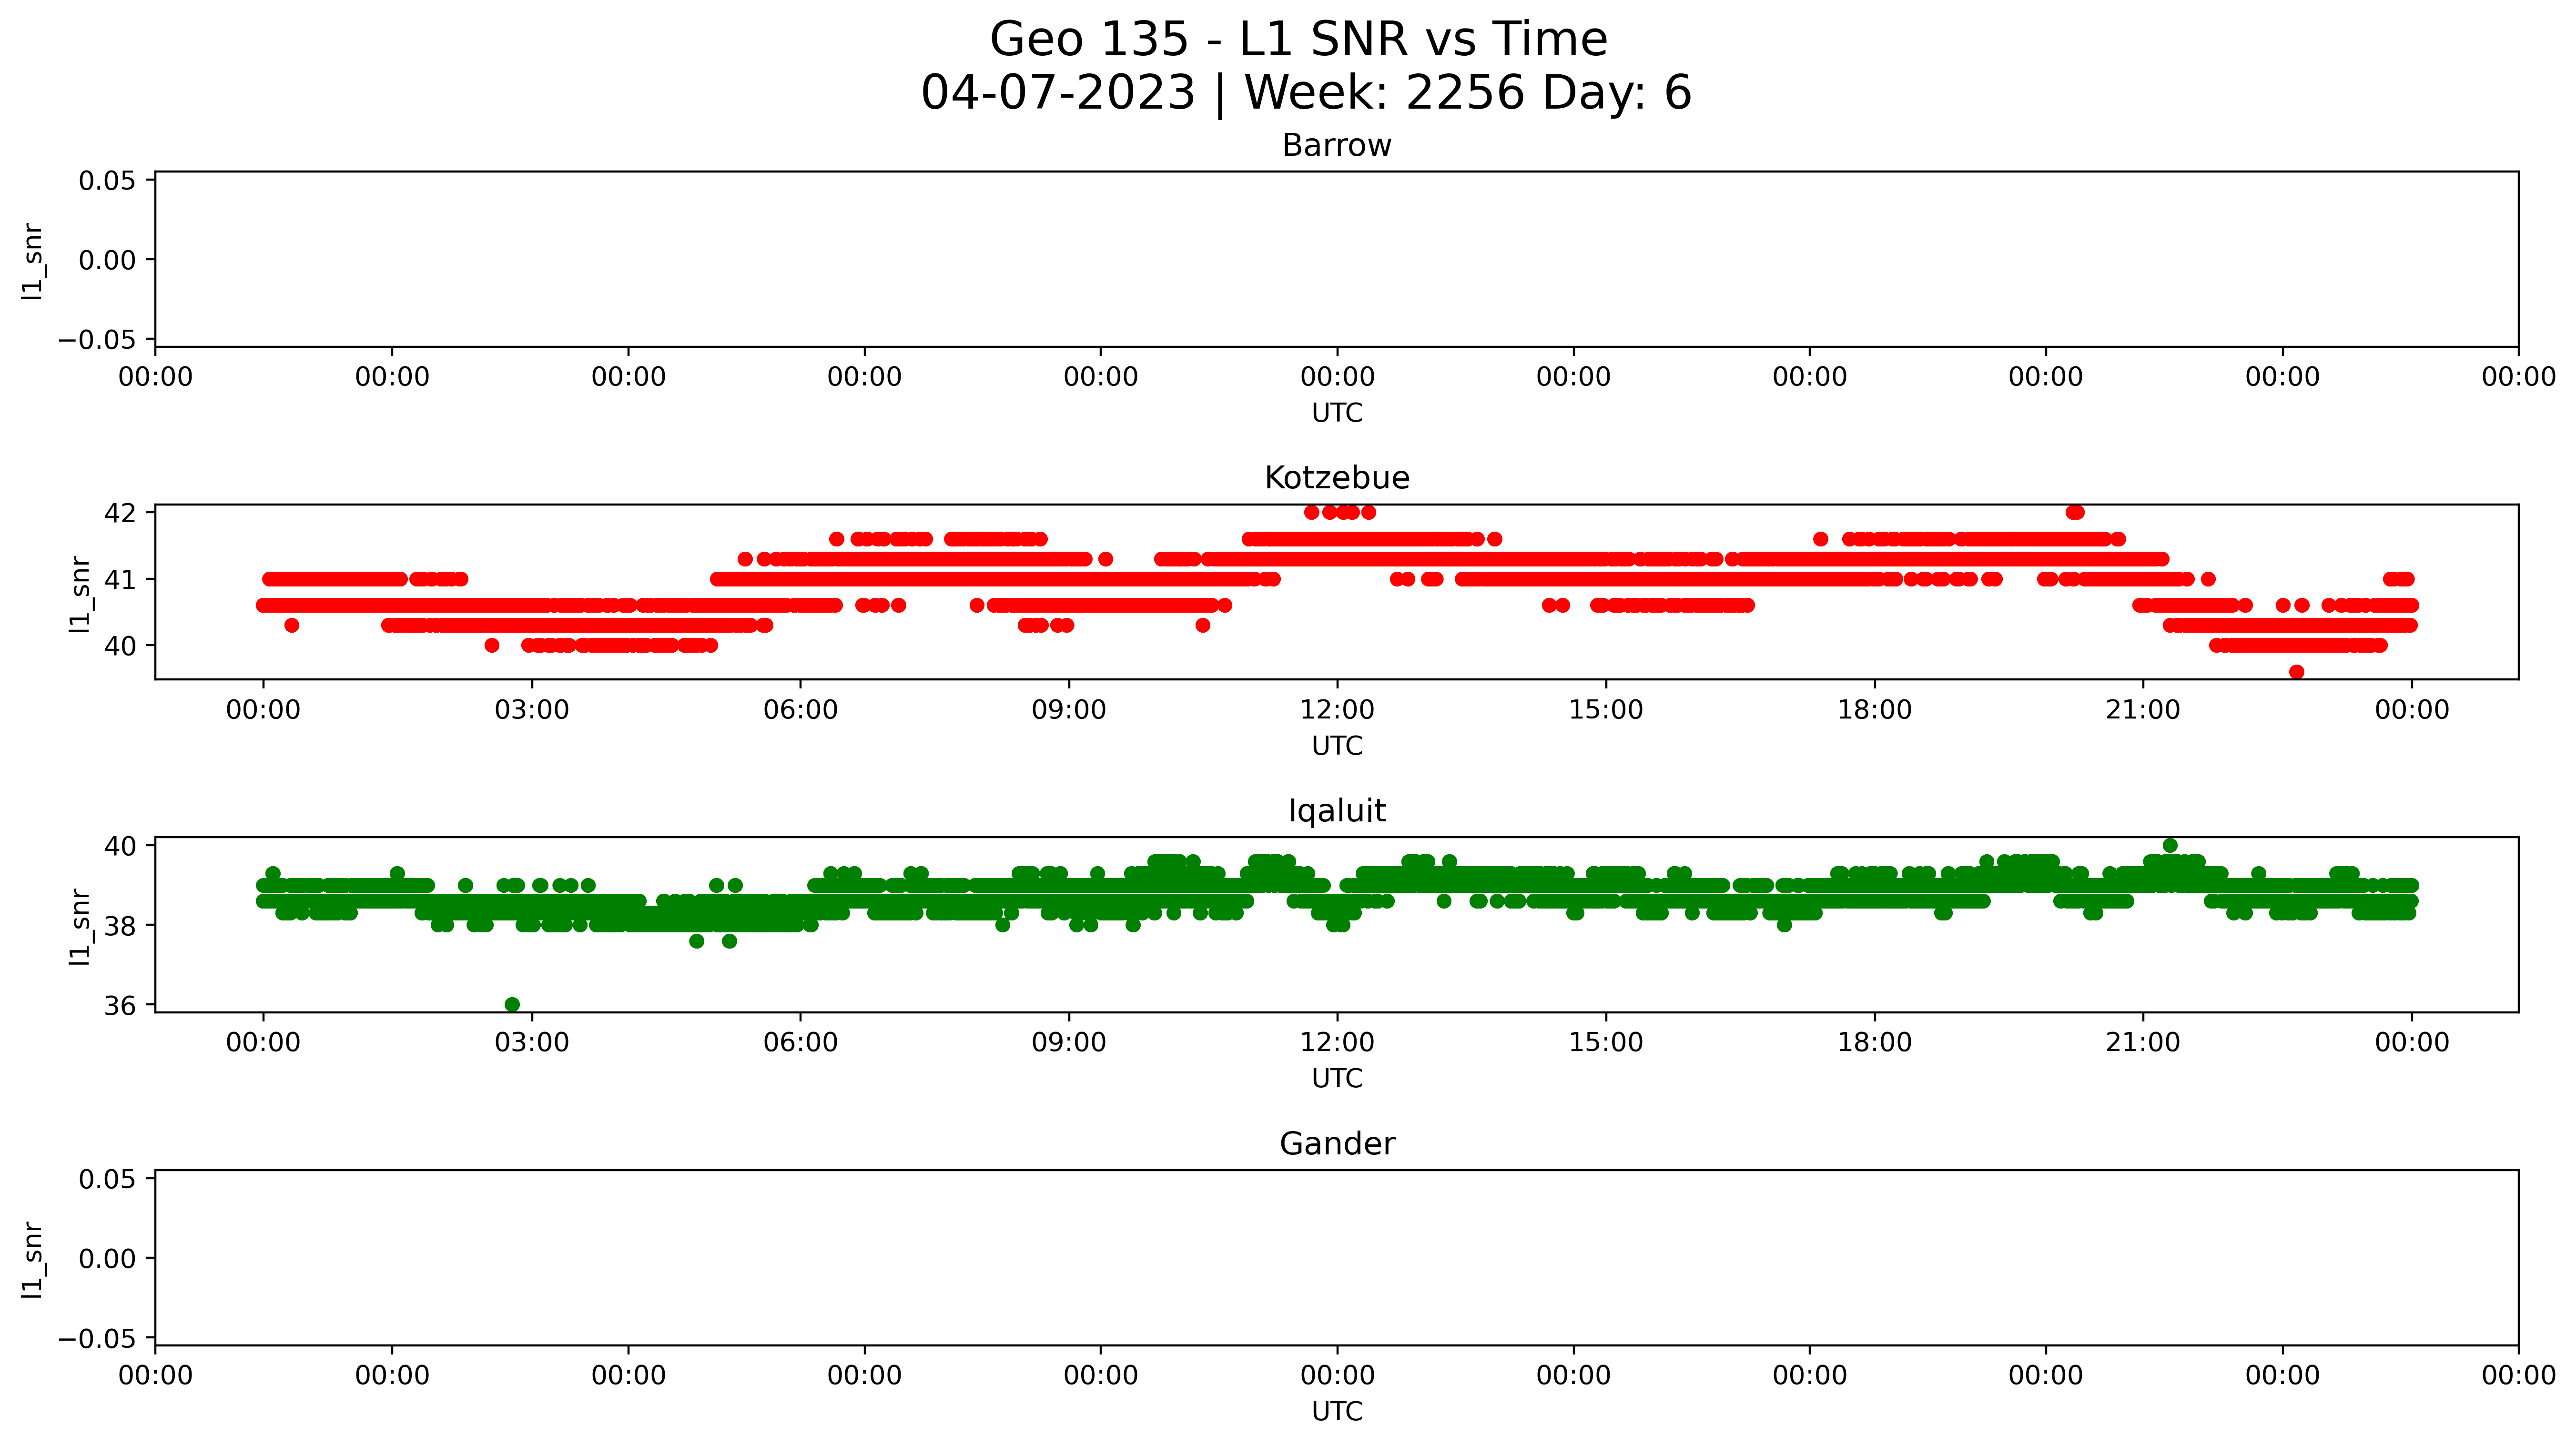The image size is (2576, 1445).
Task: Click the 12:00 tick on Kotzebue's time axis
Action: [x=1337, y=710]
